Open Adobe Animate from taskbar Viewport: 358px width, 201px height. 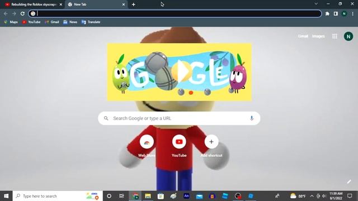[186, 196]
